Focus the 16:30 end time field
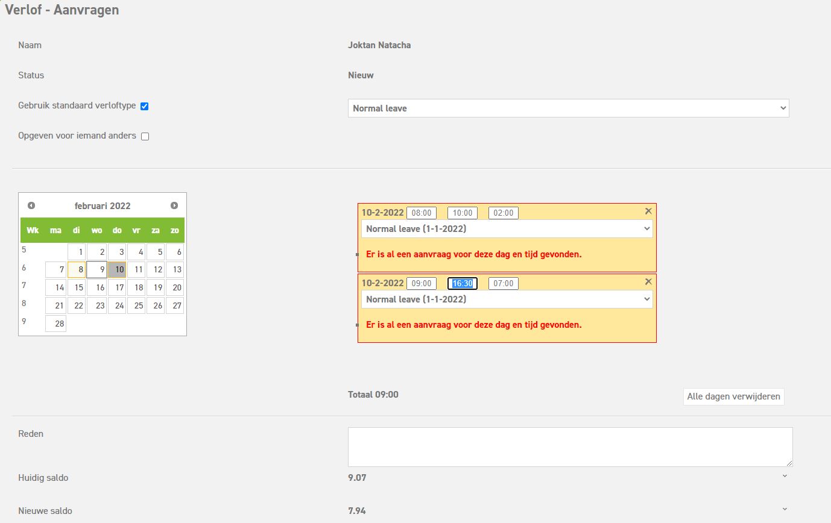This screenshot has height=523, width=831. coord(463,283)
